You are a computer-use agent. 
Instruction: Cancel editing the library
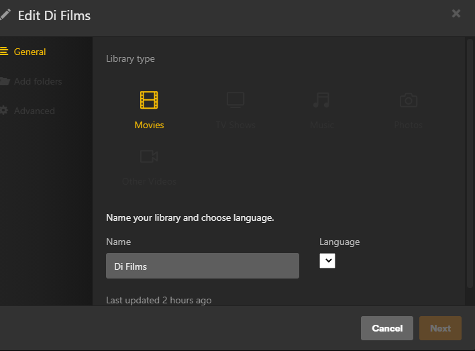(x=387, y=328)
